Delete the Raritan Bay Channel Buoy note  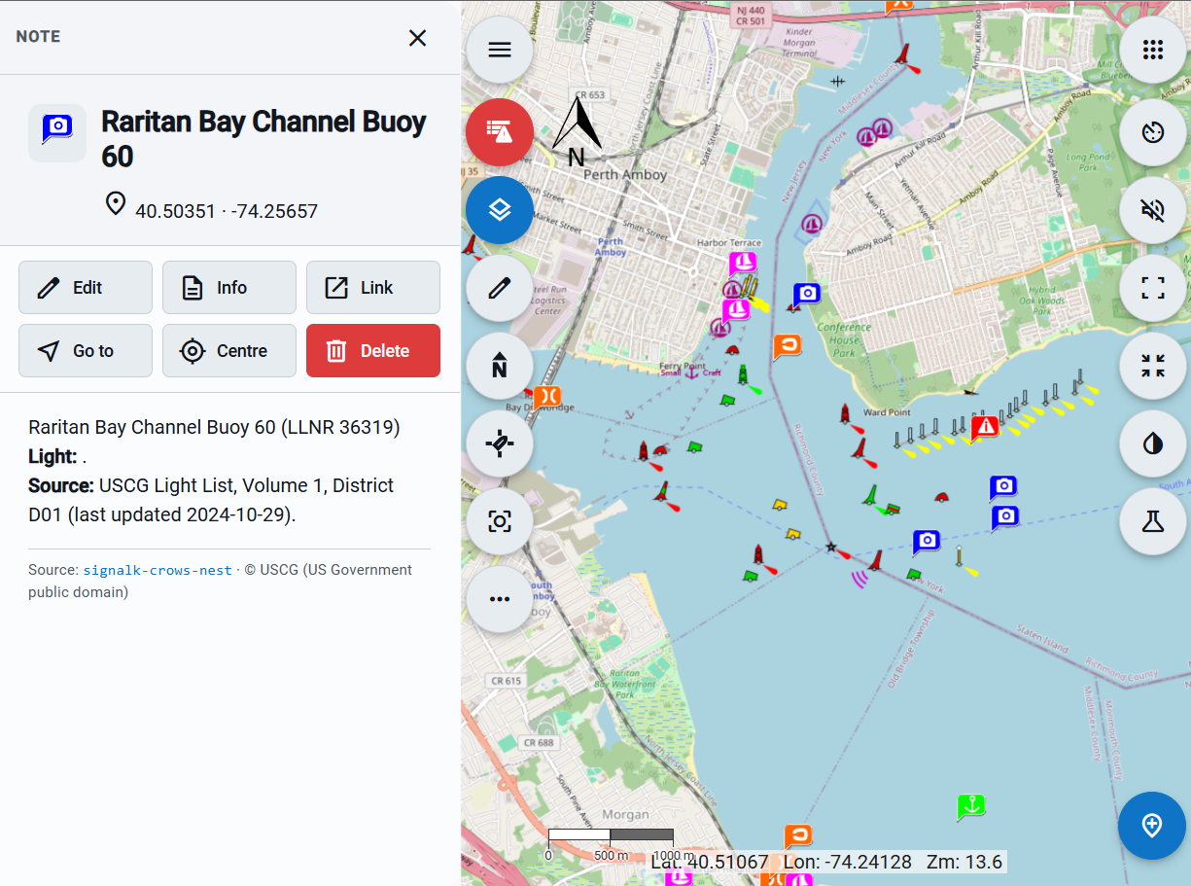[373, 351]
